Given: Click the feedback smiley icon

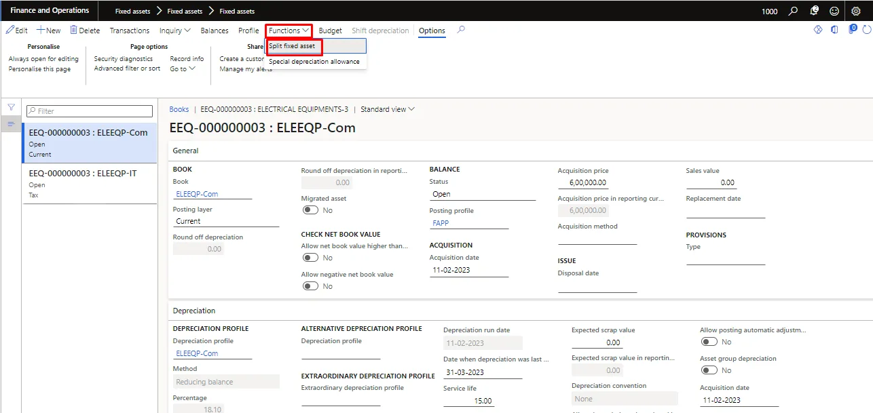Looking at the screenshot, I should (x=834, y=11).
